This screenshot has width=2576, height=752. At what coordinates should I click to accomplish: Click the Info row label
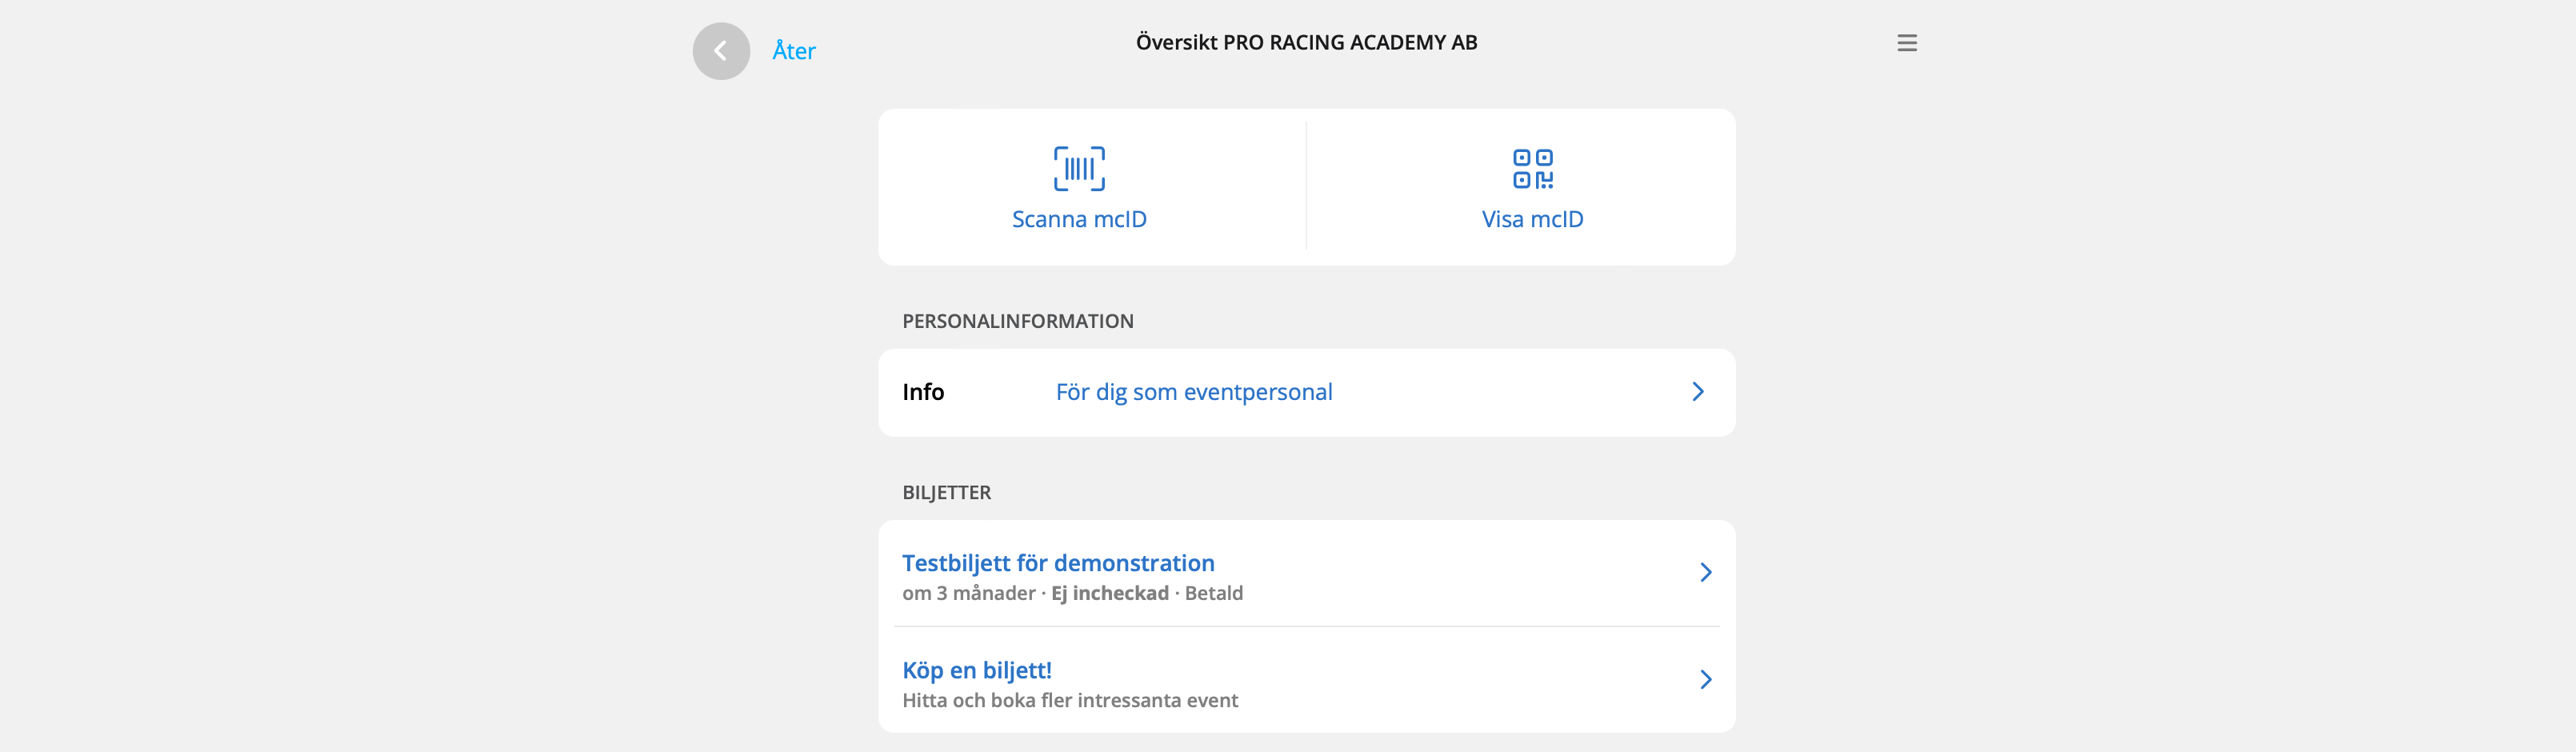point(923,392)
